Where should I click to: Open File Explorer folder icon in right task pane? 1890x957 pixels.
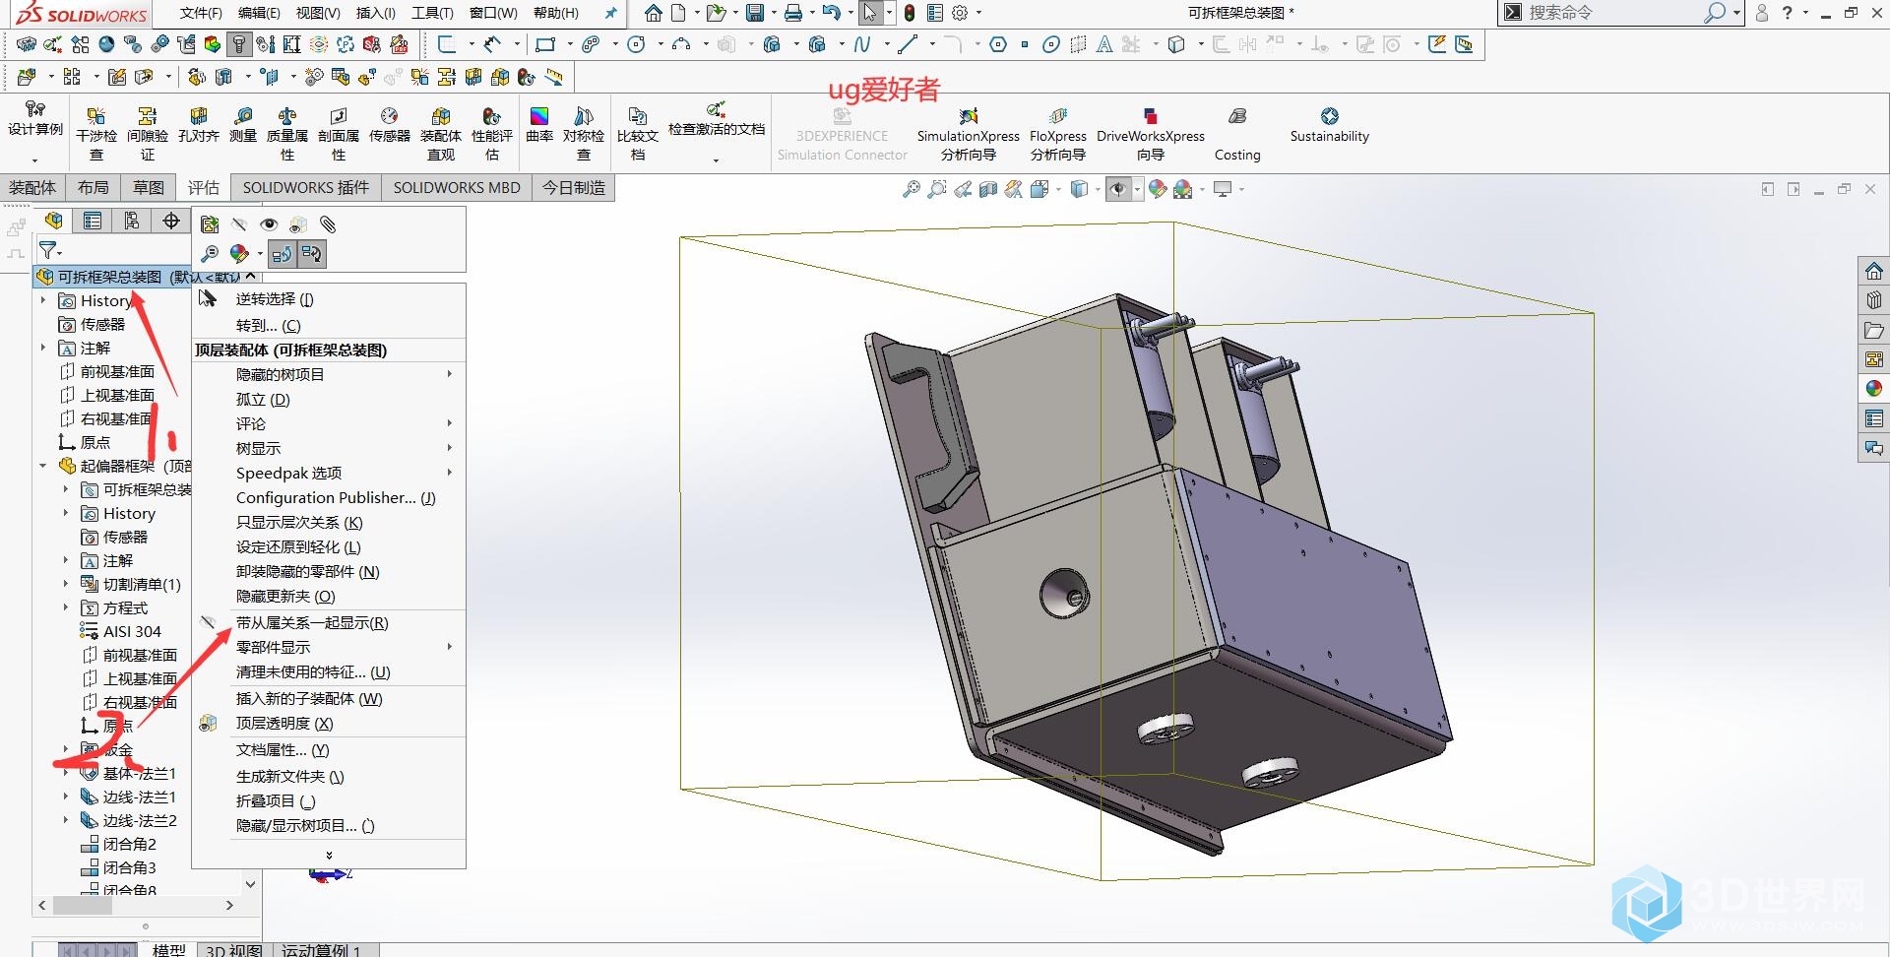1874,330
